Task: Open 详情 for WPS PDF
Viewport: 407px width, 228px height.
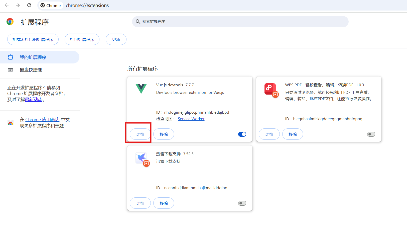Action: [x=269, y=134]
